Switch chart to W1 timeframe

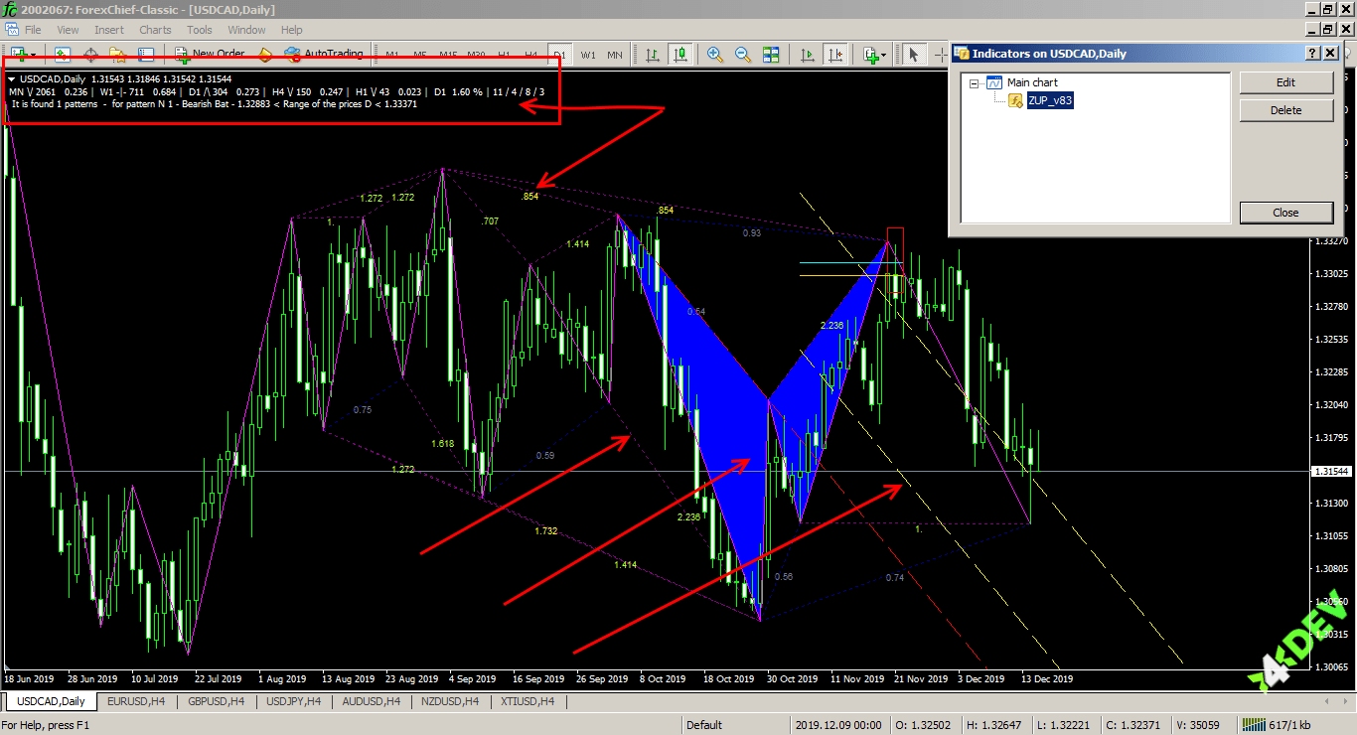click(x=588, y=55)
